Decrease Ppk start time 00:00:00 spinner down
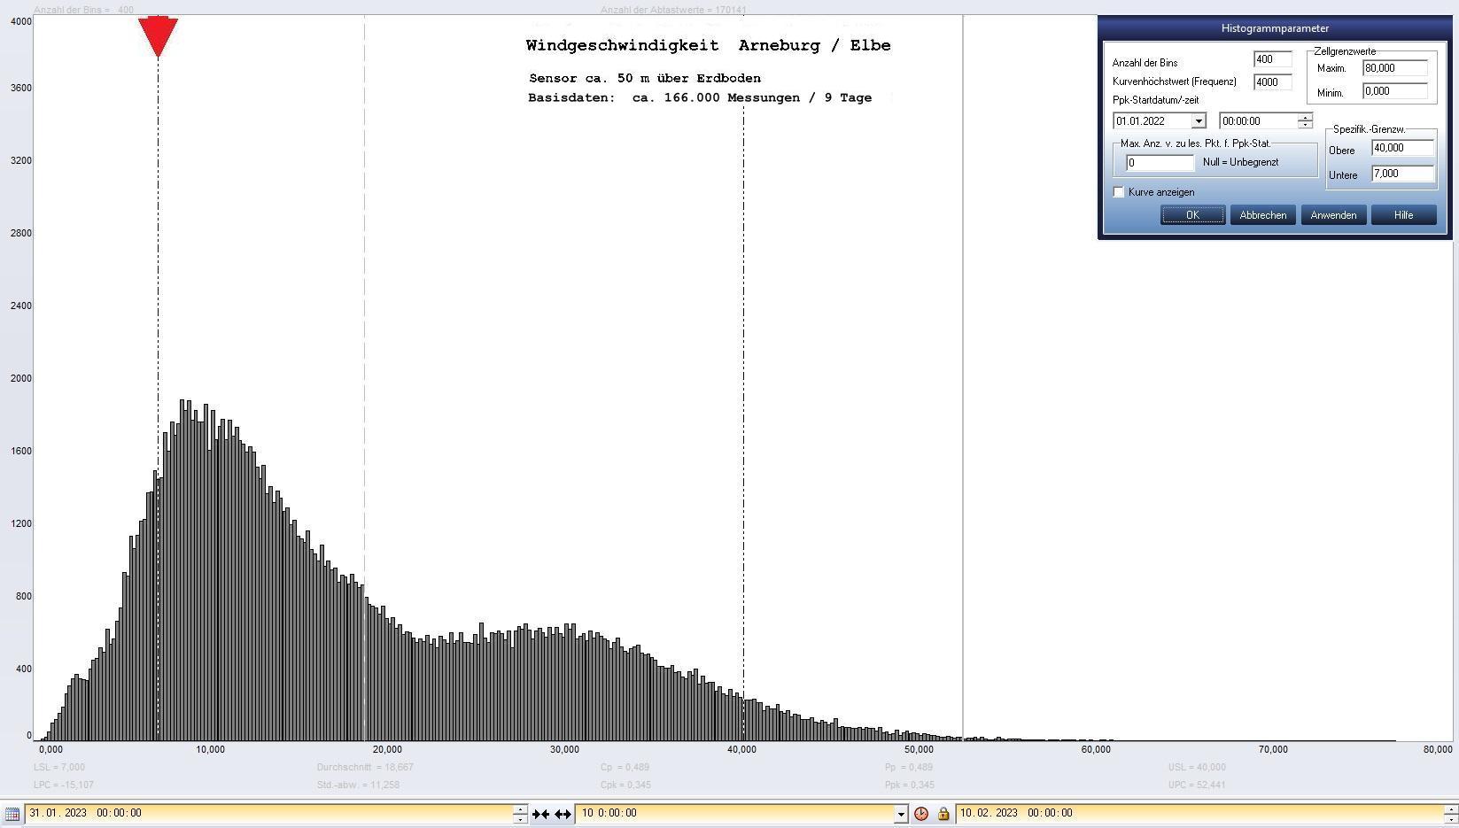 click(1305, 125)
